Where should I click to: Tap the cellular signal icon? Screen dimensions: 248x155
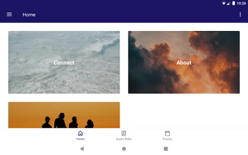[x=228, y=3]
